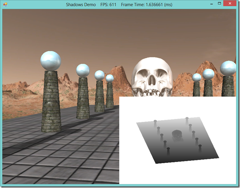
Task: Click the largest sphere on the nearest left pillar
Action: pos(51,61)
